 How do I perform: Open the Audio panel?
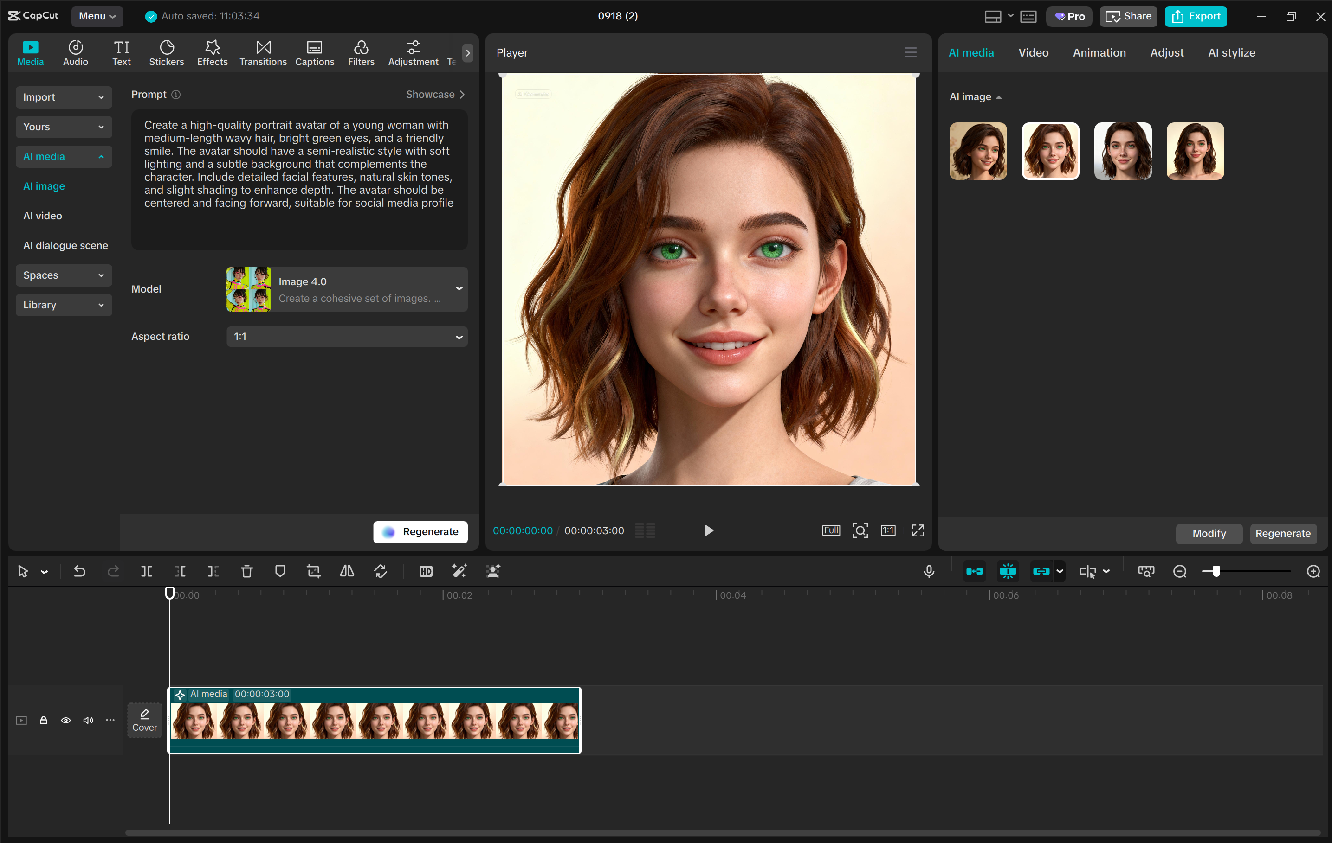click(75, 53)
